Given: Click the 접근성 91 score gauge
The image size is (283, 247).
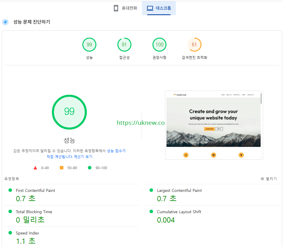Looking at the screenshot, I should [x=124, y=44].
